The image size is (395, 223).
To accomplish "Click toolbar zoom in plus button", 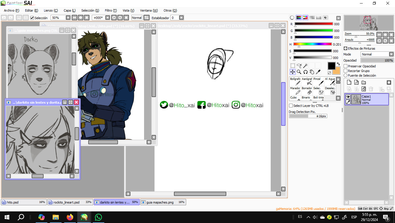I will coord(80,18).
